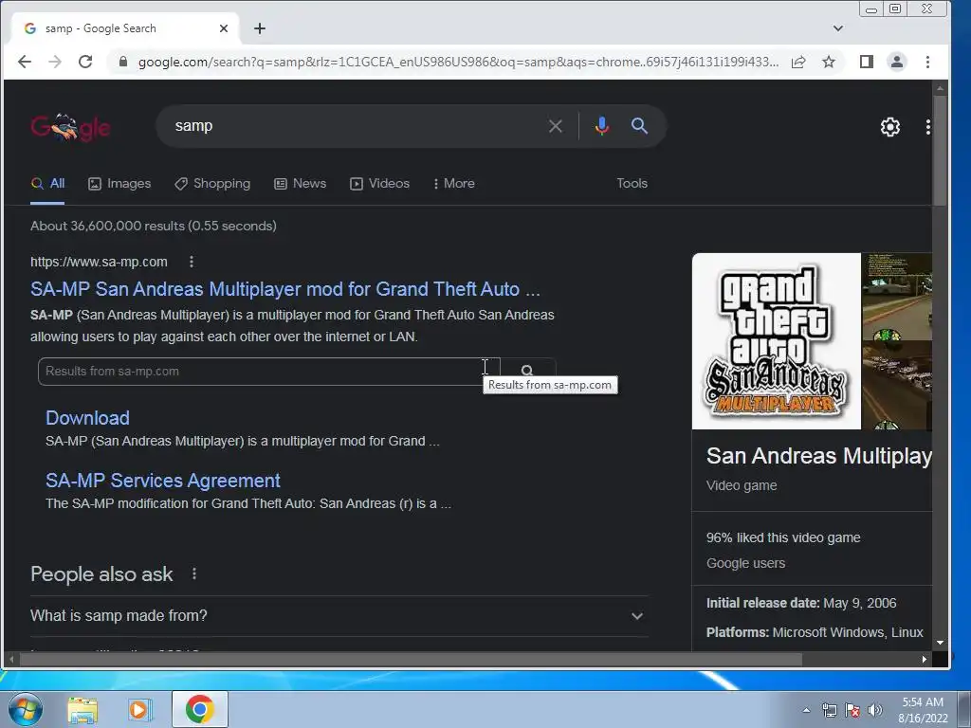The image size is (971, 728).
Task: Switch to the Videos tab
Action: (x=379, y=184)
